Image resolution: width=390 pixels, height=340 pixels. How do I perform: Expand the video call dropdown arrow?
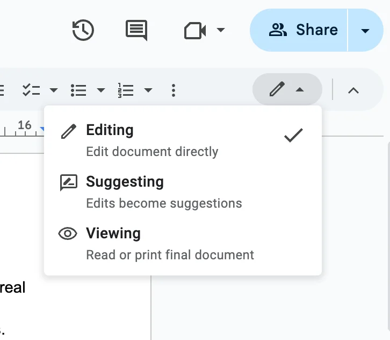pos(220,31)
